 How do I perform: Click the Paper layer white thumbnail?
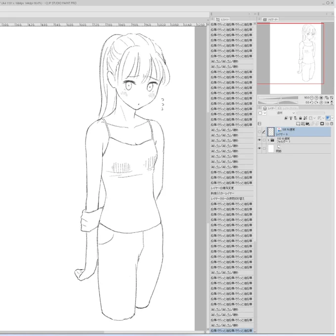pos(271,149)
